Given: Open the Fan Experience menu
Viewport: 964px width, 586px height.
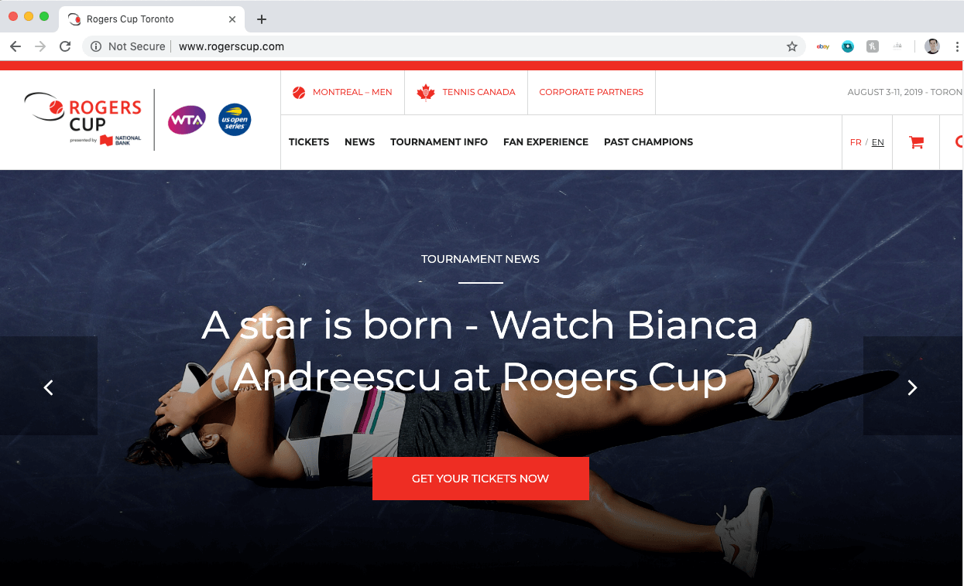Looking at the screenshot, I should pyautogui.click(x=546, y=142).
